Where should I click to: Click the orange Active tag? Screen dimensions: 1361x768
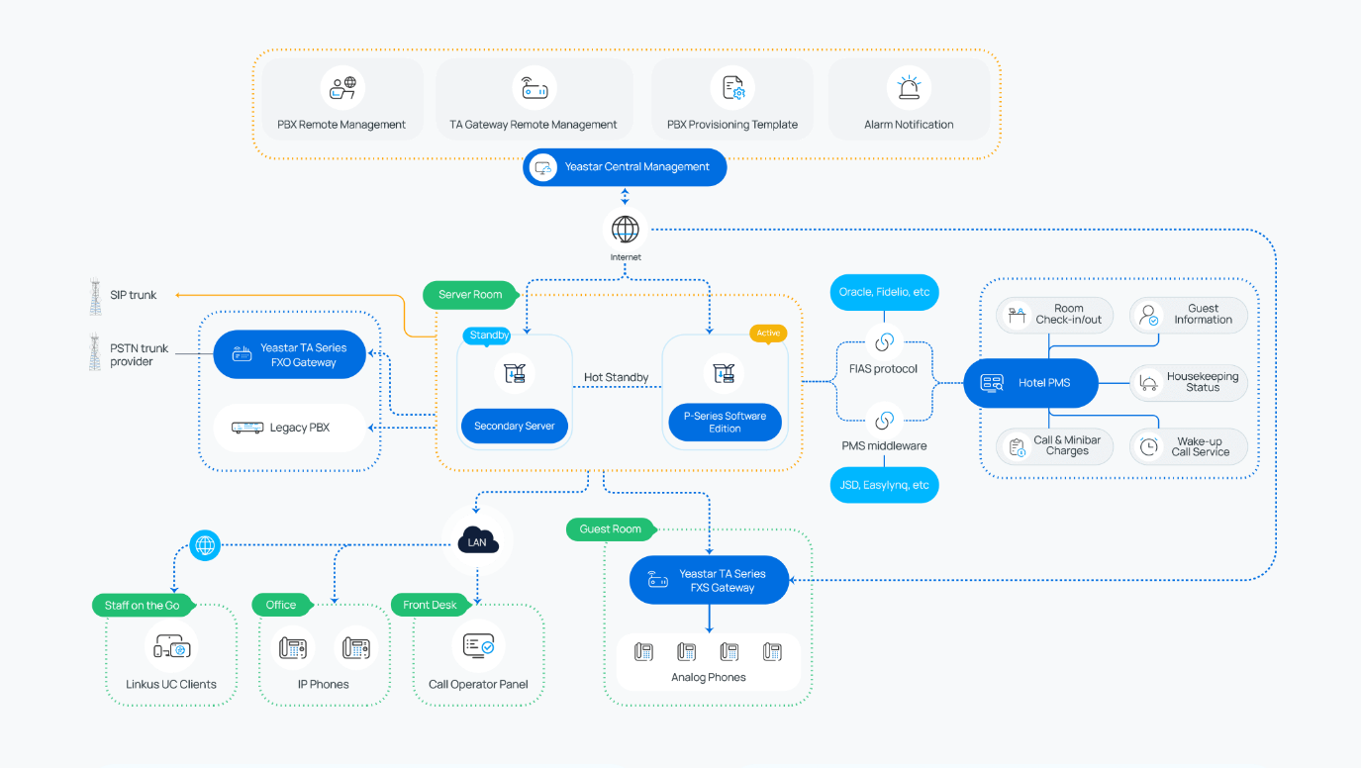(768, 334)
